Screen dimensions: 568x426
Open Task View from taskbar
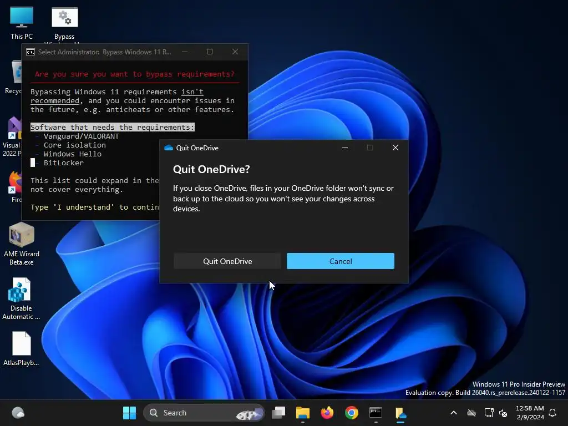(278, 413)
